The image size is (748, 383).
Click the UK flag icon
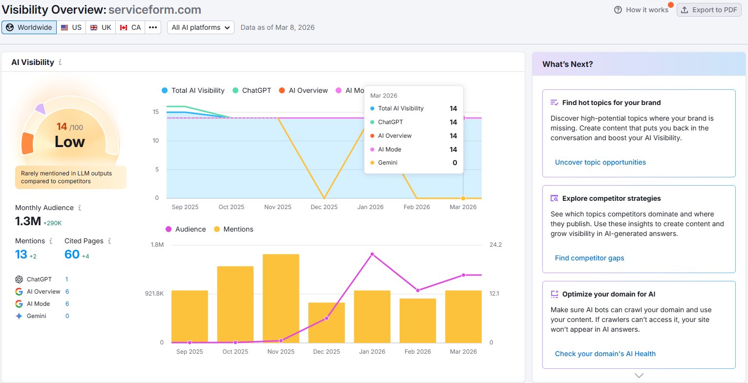tap(94, 27)
